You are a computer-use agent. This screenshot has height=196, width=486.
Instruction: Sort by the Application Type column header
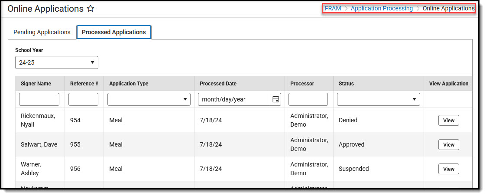[129, 84]
